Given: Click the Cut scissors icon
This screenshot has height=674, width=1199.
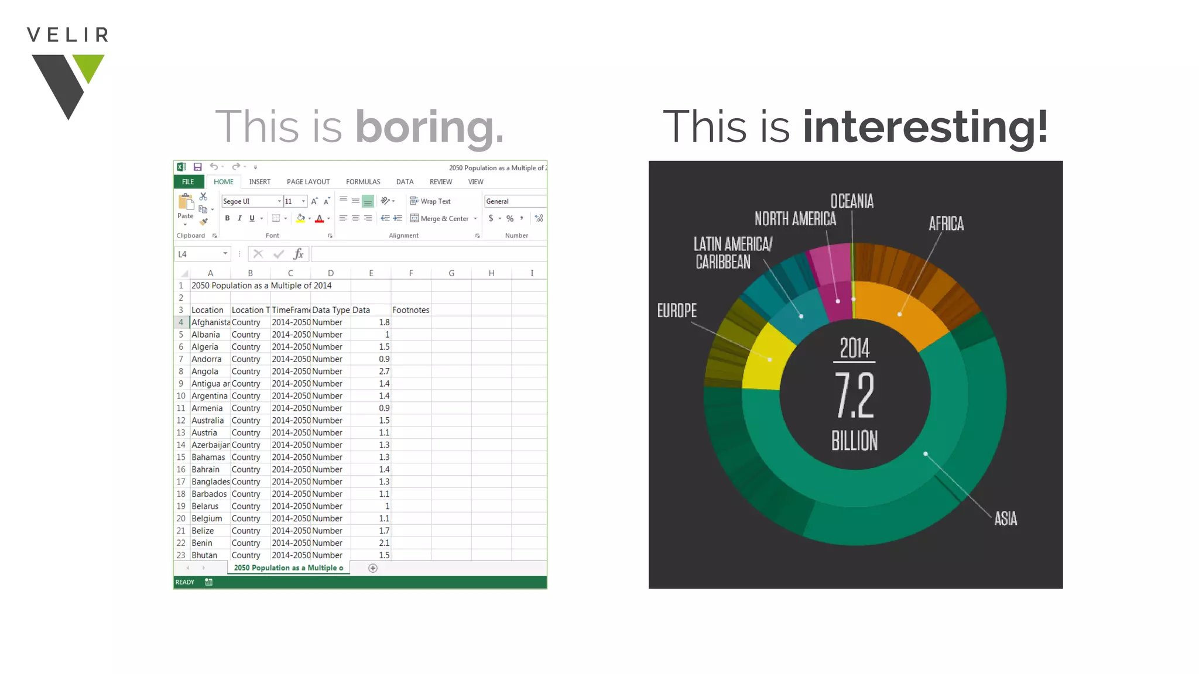Looking at the screenshot, I should pos(203,197).
